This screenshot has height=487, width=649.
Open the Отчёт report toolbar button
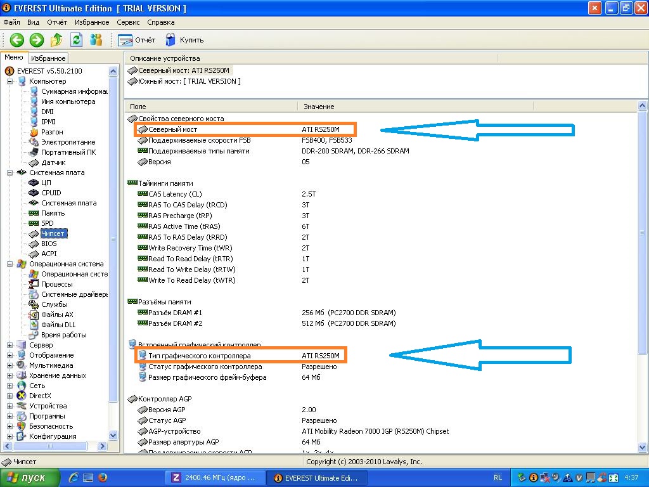coord(137,40)
